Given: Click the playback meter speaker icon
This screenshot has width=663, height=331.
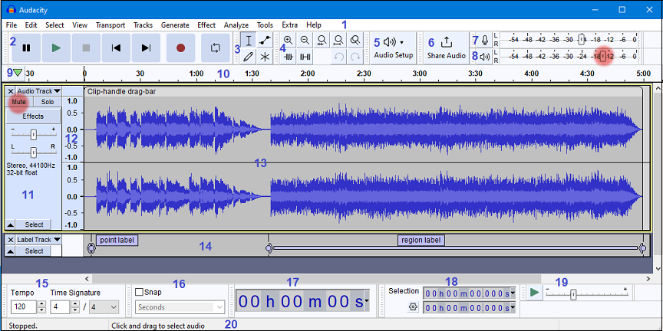Looking at the screenshot, I should (x=484, y=56).
